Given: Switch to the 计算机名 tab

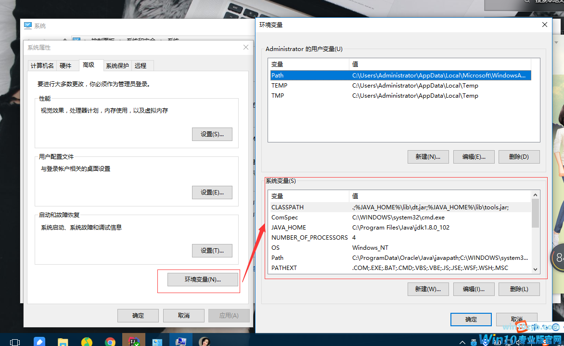Looking at the screenshot, I should pos(41,65).
